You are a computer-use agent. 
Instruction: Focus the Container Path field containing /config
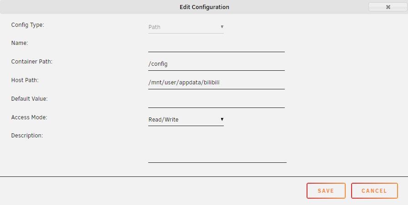pos(216,64)
